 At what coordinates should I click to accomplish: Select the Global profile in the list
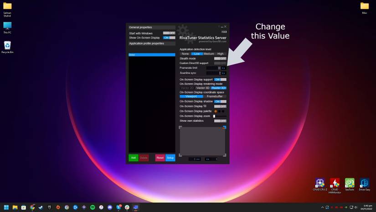(152, 55)
